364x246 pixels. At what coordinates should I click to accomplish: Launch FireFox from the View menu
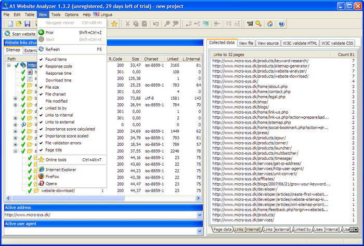52,176
